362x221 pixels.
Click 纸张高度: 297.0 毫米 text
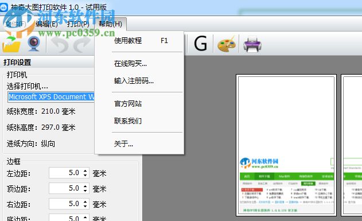point(41,127)
